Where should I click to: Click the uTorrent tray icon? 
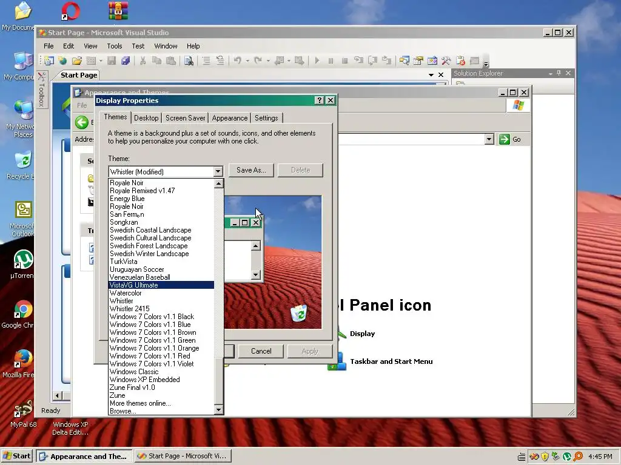(x=567, y=457)
